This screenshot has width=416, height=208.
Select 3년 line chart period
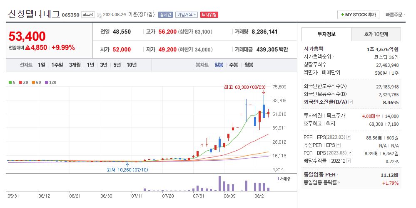[x=104, y=65]
